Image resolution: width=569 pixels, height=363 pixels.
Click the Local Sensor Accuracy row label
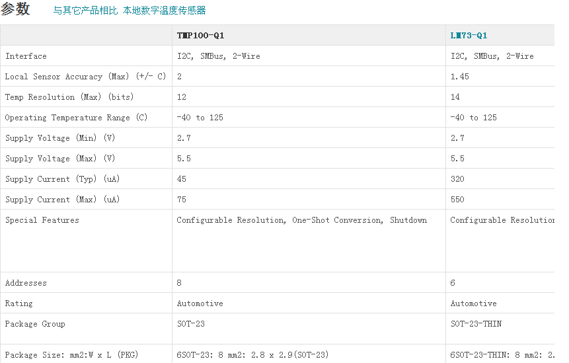click(x=85, y=77)
